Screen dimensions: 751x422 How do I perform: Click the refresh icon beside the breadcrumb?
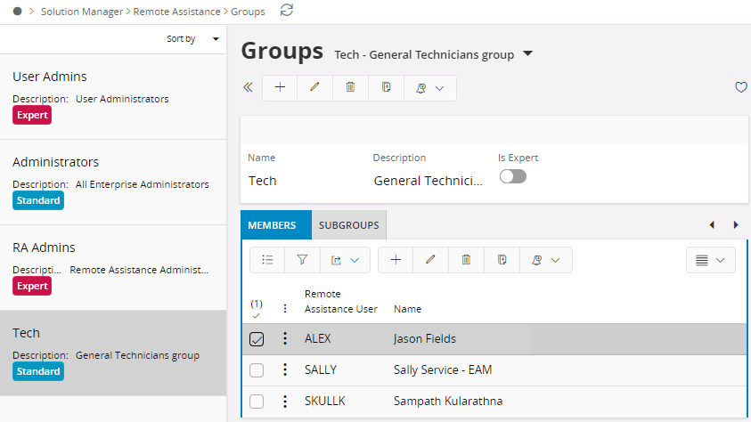[286, 11]
